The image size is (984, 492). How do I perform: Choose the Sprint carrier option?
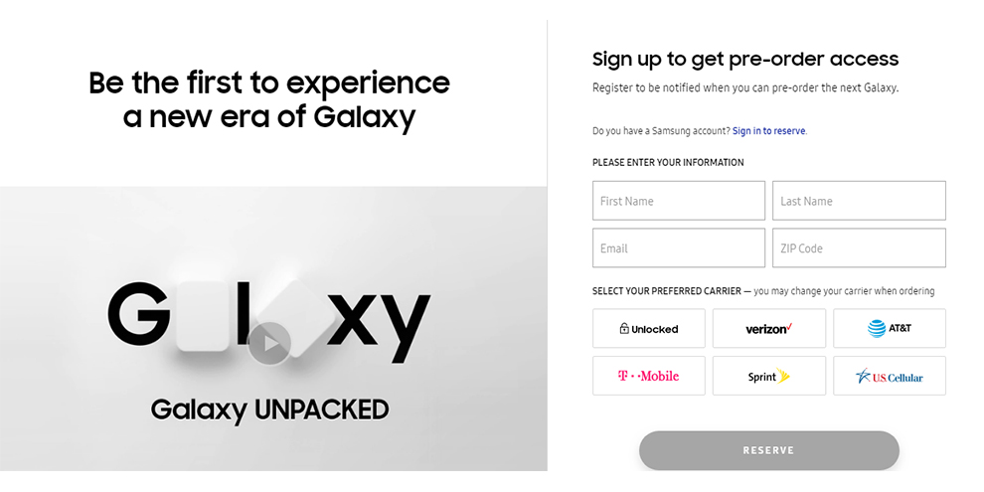[768, 376]
